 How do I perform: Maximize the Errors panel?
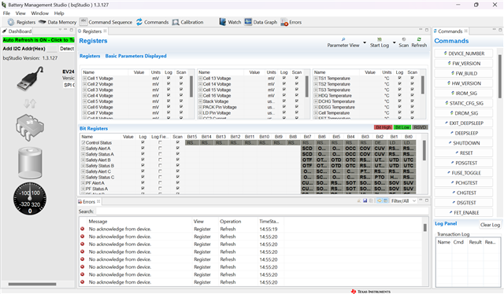click(x=427, y=200)
